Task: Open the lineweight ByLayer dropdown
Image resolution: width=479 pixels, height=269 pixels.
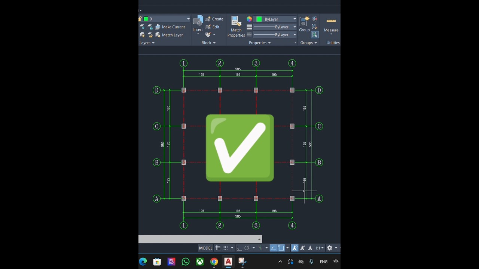Action: (x=295, y=27)
